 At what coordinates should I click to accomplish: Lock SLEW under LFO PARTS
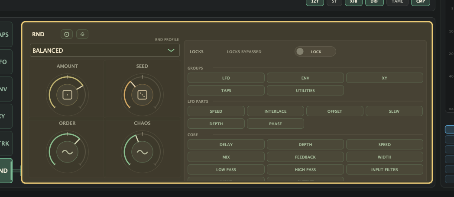coord(394,111)
